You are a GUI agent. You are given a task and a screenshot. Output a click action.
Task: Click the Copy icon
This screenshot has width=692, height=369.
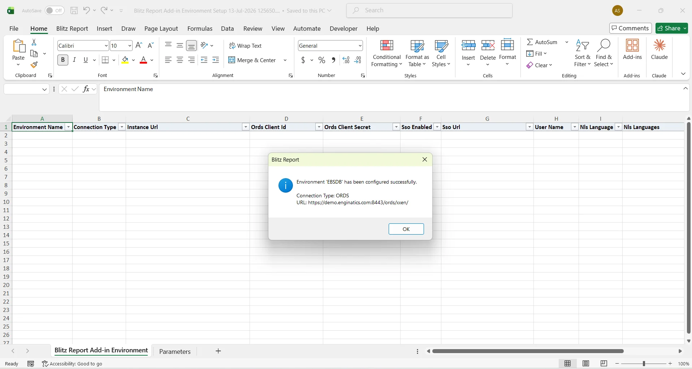tap(34, 53)
